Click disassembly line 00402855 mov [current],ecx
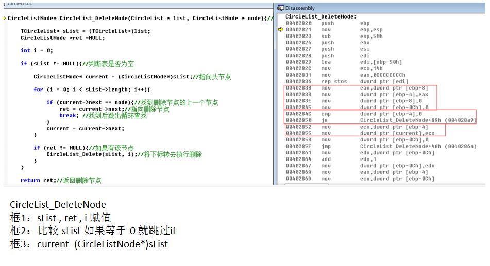490x266 pixels. (360, 133)
